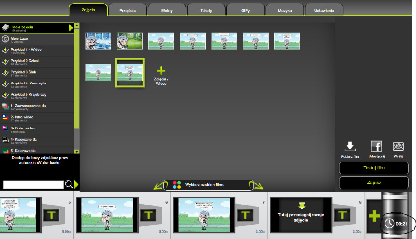Click the Wyślij email icon
This screenshot has height=239, width=416.
click(x=398, y=147)
